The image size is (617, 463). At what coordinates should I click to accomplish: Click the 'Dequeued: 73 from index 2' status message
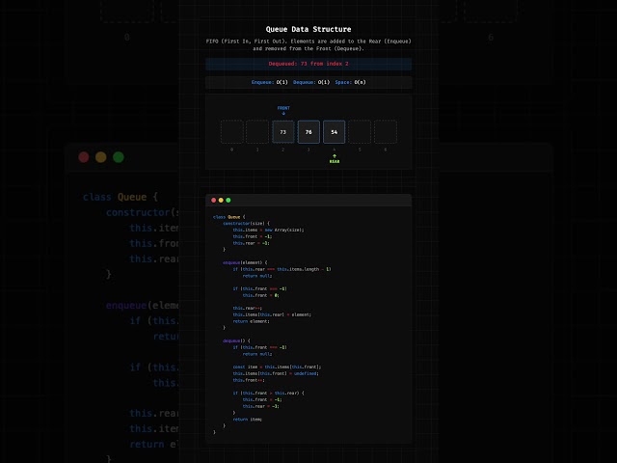coord(308,64)
